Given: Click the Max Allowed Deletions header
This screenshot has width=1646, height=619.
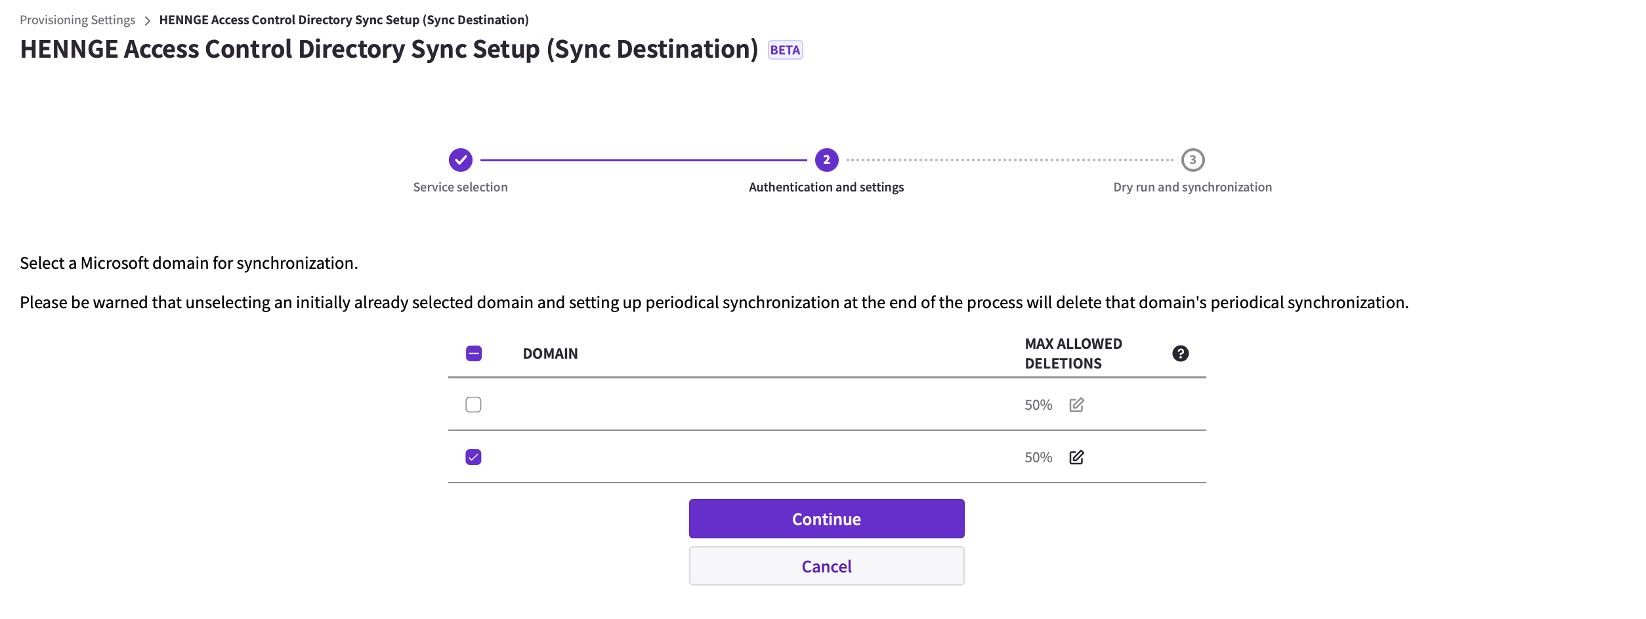Looking at the screenshot, I should coord(1073,353).
